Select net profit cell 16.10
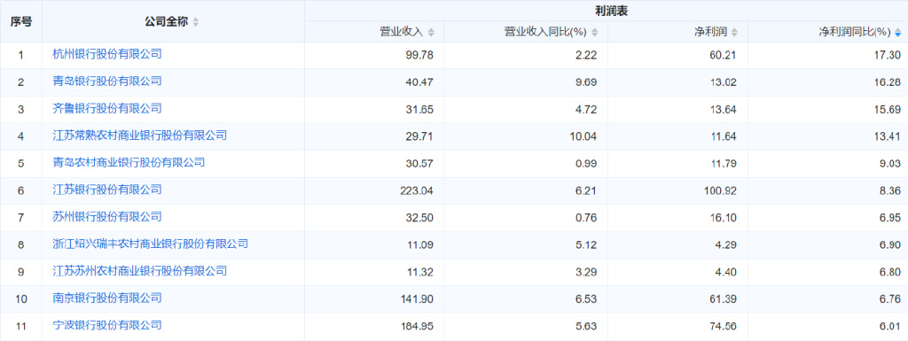 (x=724, y=217)
